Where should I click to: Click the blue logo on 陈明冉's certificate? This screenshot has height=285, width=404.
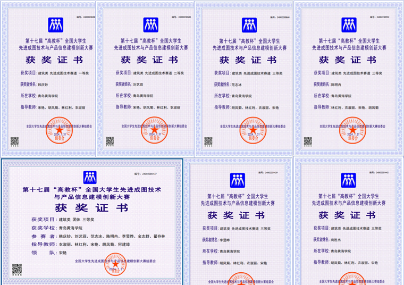point(349,24)
